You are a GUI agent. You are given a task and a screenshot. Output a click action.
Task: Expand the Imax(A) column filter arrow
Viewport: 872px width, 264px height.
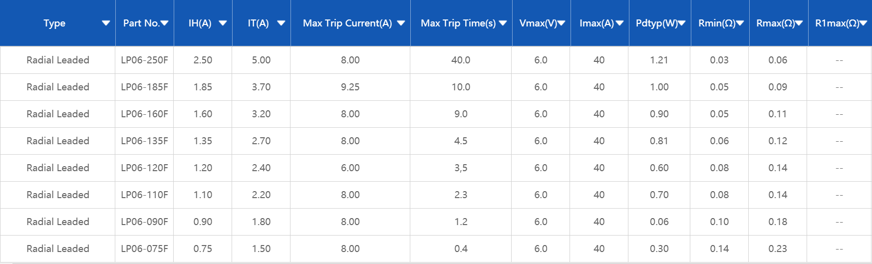coord(619,23)
